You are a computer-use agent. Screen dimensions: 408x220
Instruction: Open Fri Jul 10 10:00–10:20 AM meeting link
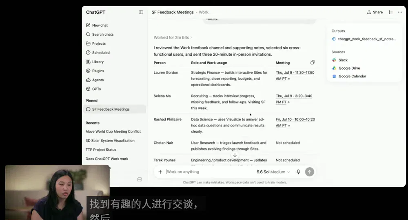(295, 122)
